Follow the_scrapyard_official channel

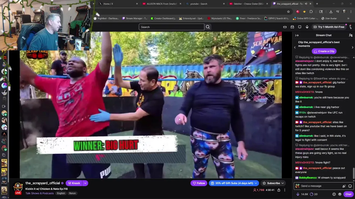[199, 183]
